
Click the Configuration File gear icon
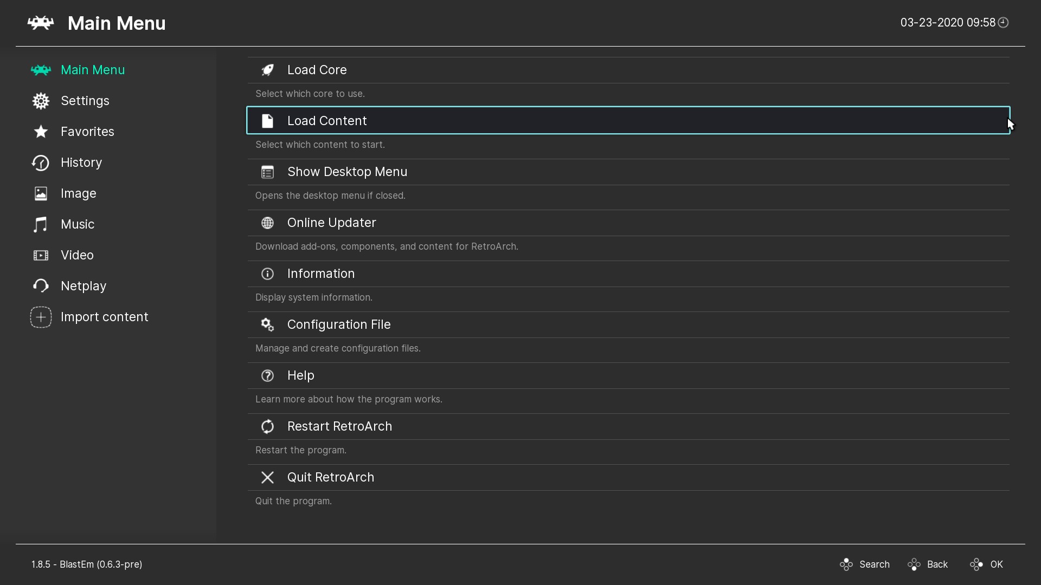pyautogui.click(x=267, y=324)
